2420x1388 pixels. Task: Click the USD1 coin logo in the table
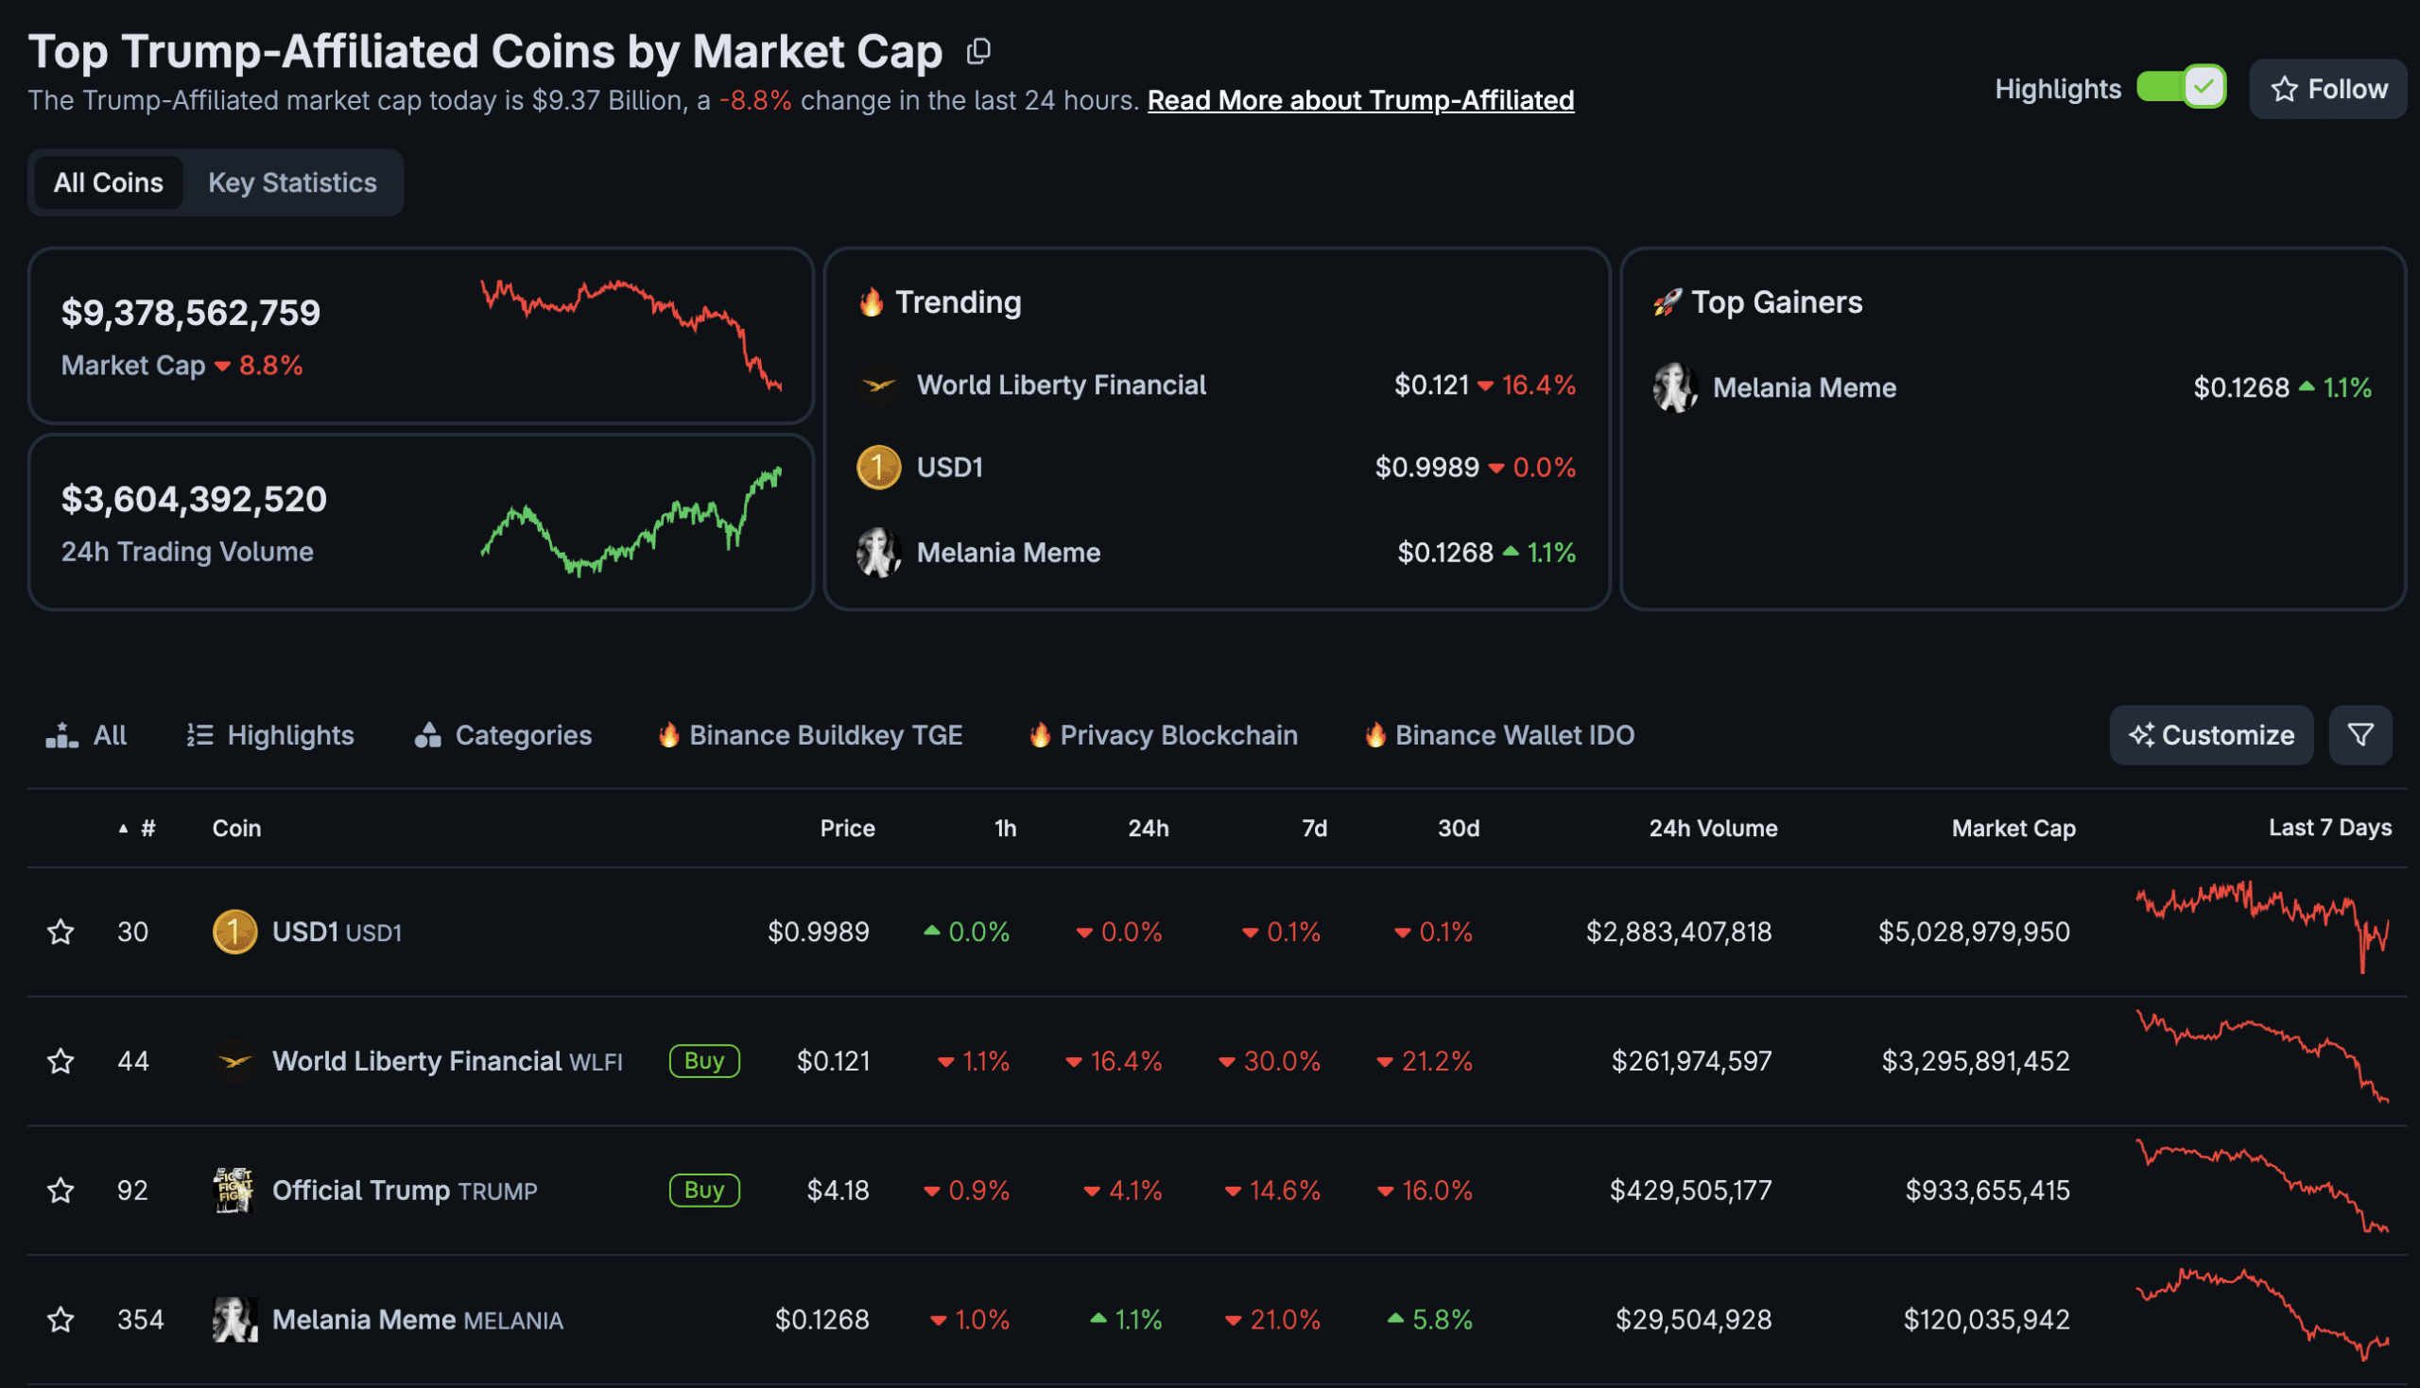click(234, 932)
